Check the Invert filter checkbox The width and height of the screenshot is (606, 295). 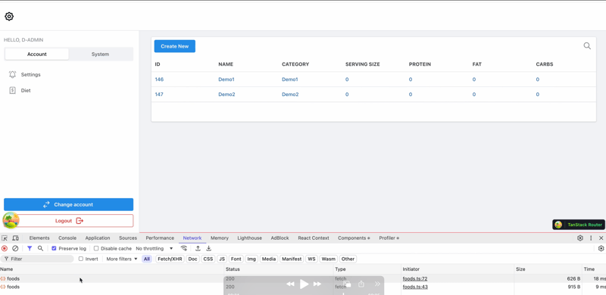81,259
